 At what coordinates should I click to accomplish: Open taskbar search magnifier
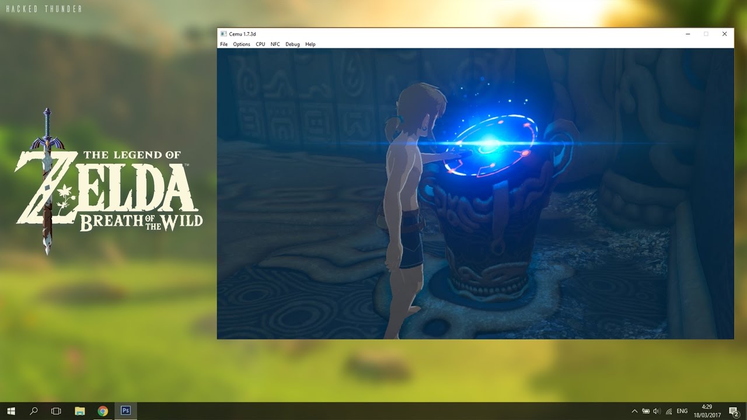pos(34,411)
